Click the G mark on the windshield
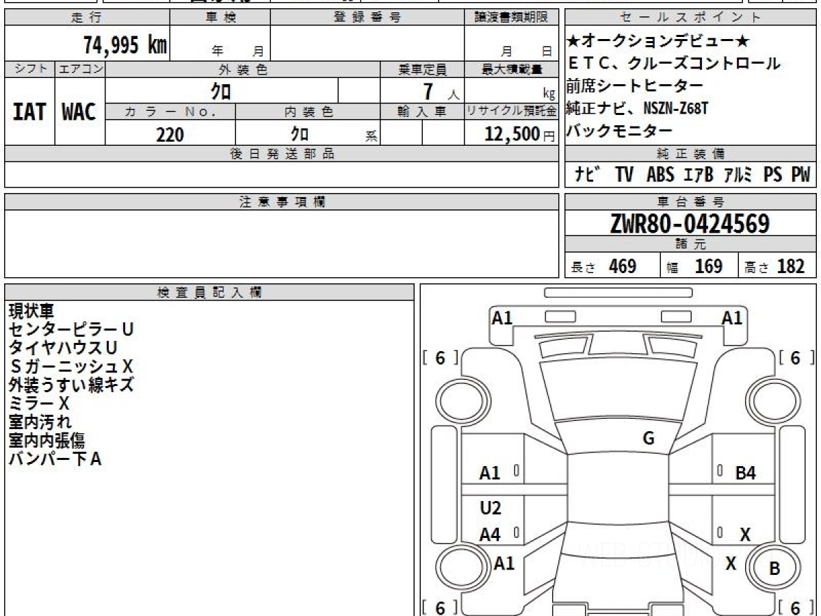821x616 pixels. 649,439
